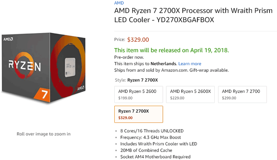Click the AMD brand link
Screen dimensions: 277x160
point(119,3)
